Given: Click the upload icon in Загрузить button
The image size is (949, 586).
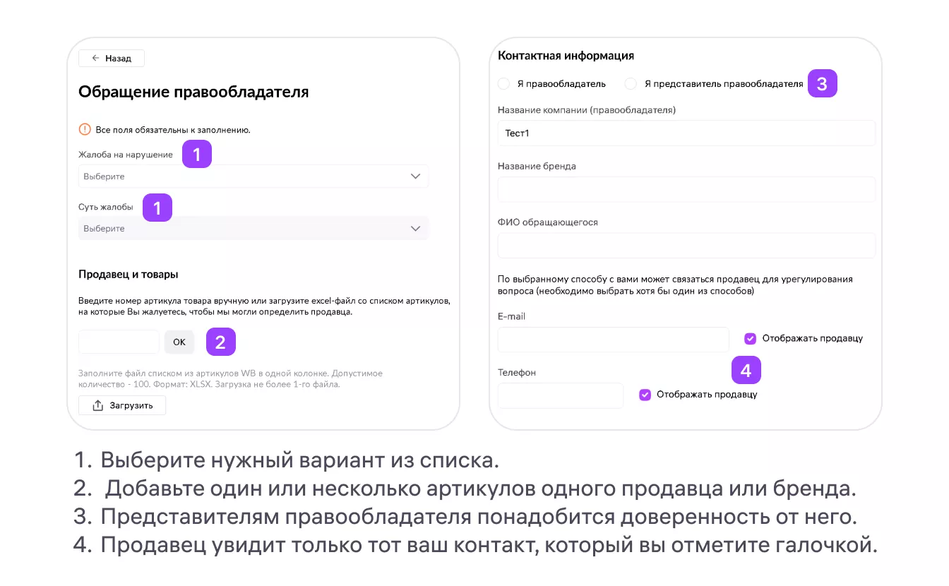Looking at the screenshot, I should 98,405.
